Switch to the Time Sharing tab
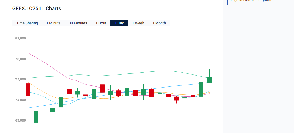 [x=27, y=23]
